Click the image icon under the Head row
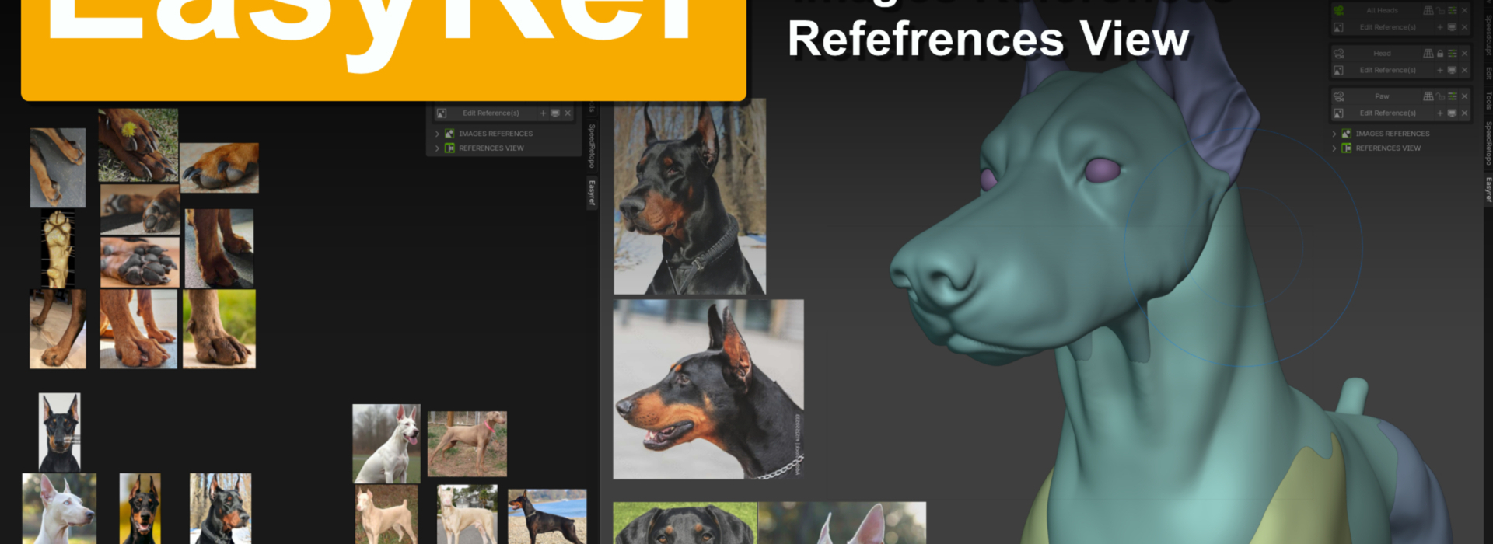This screenshot has height=544, width=1493. click(1338, 70)
